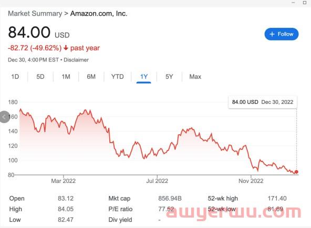Screen dimensions: 311x228
Task: Select the 1M time range
Action: coord(66,77)
